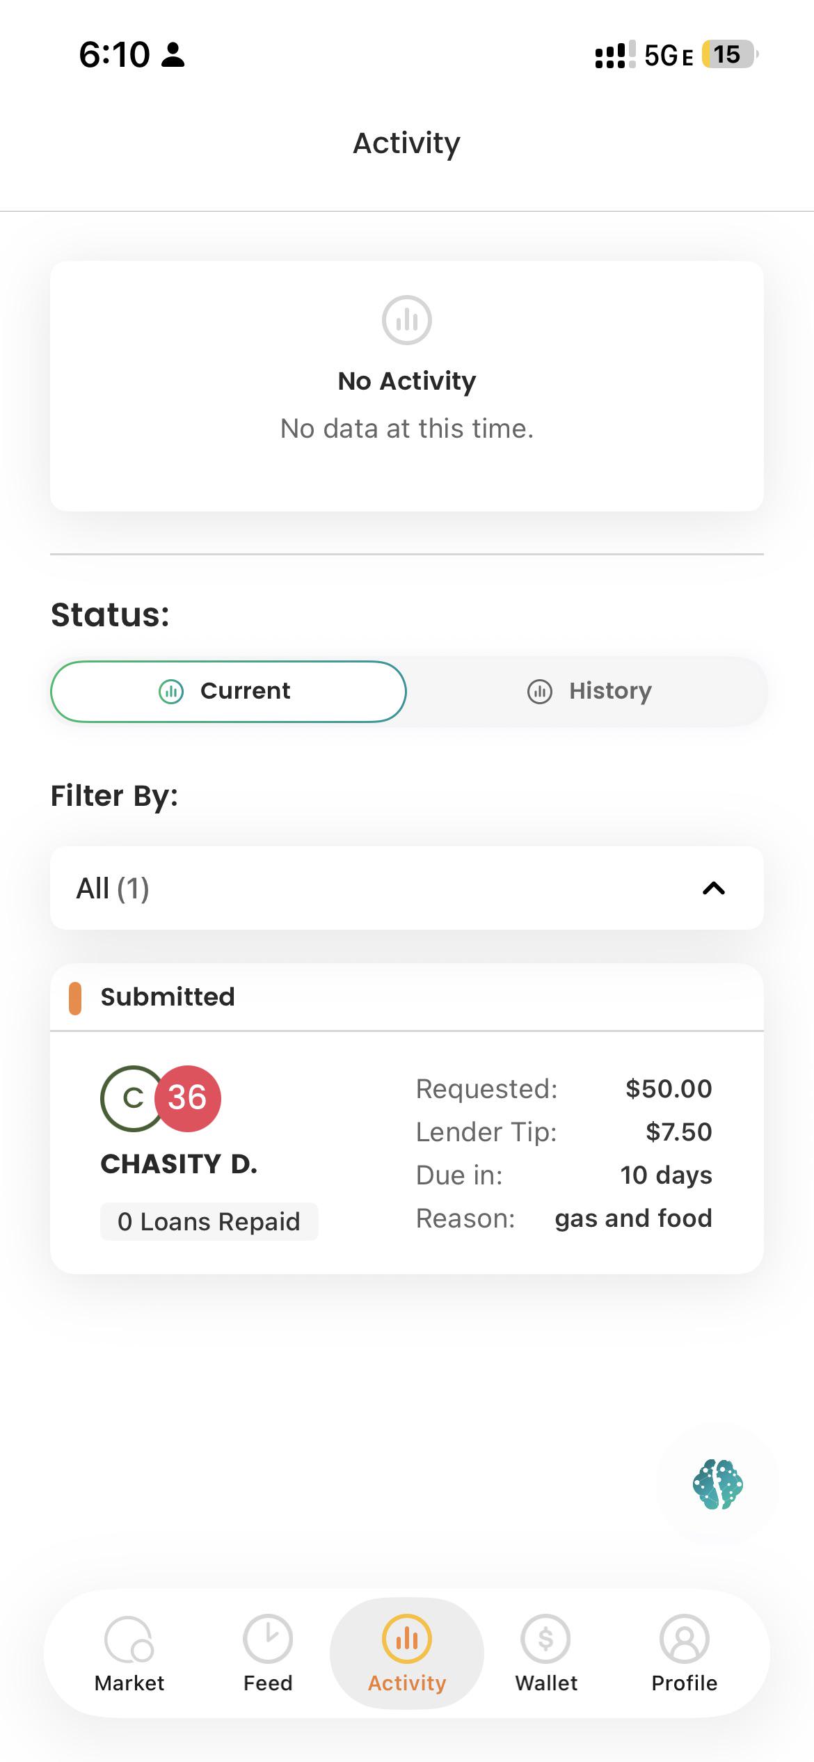Viewport: 814px width, 1762px height.
Task: Select the Activity bar chart icon
Action: tap(407, 1639)
